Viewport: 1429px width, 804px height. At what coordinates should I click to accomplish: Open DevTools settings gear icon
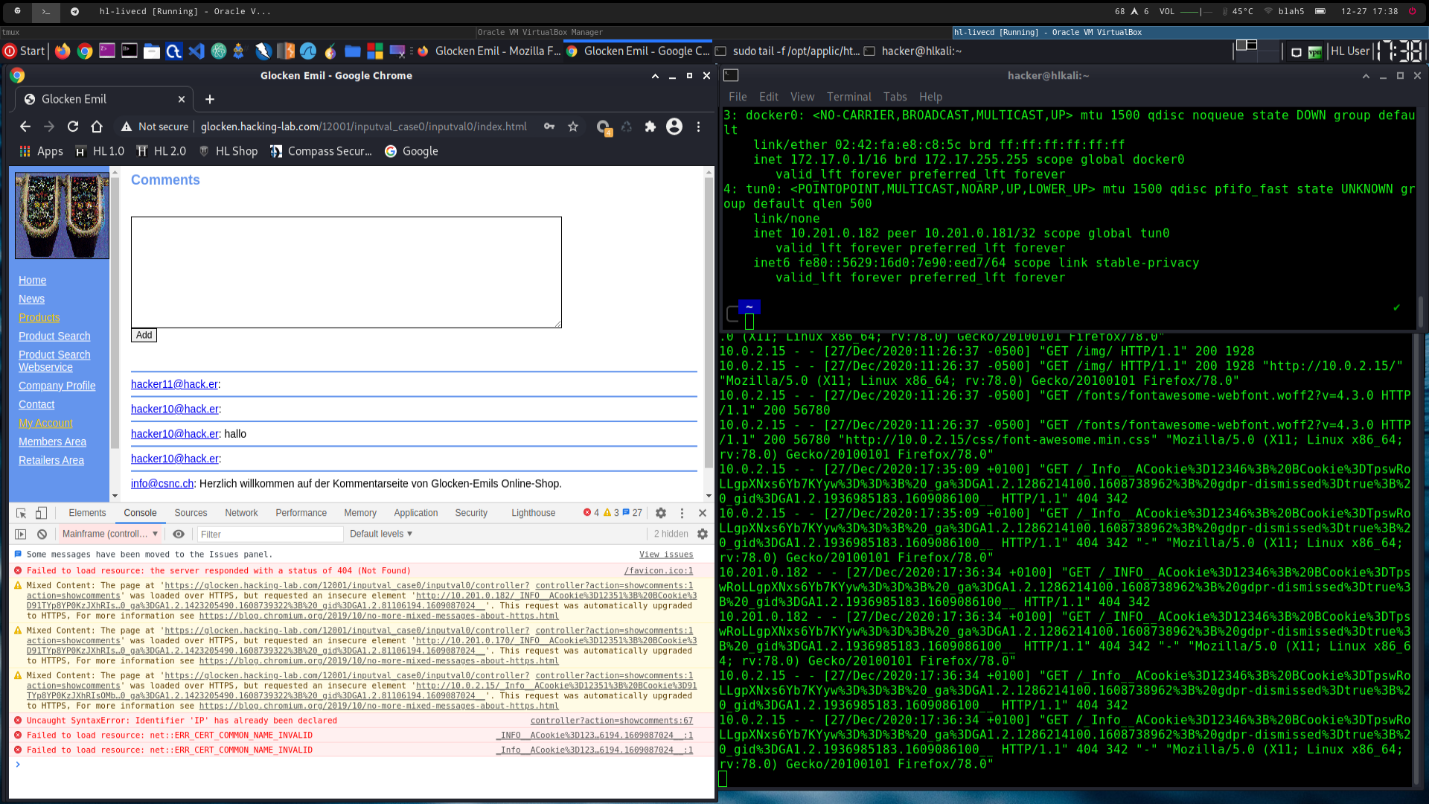pyautogui.click(x=661, y=513)
